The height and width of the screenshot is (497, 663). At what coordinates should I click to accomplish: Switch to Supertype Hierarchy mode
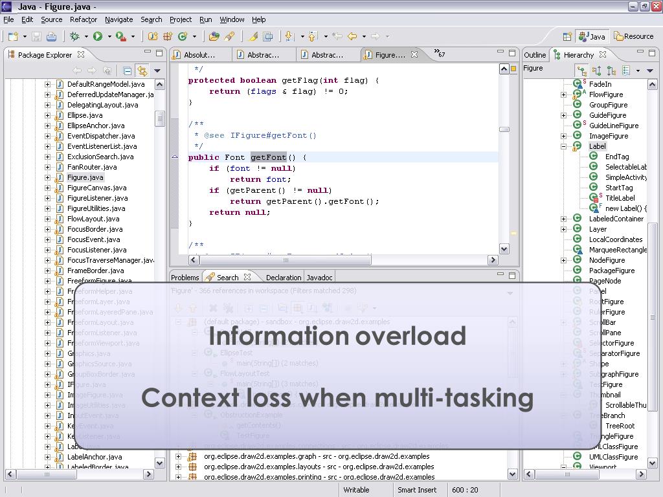coord(596,71)
